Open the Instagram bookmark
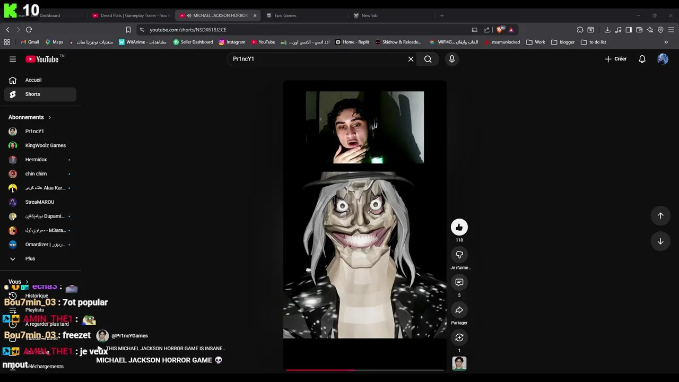The image size is (679, 382). coord(232,42)
